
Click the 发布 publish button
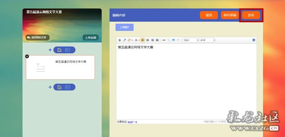tap(251, 15)
